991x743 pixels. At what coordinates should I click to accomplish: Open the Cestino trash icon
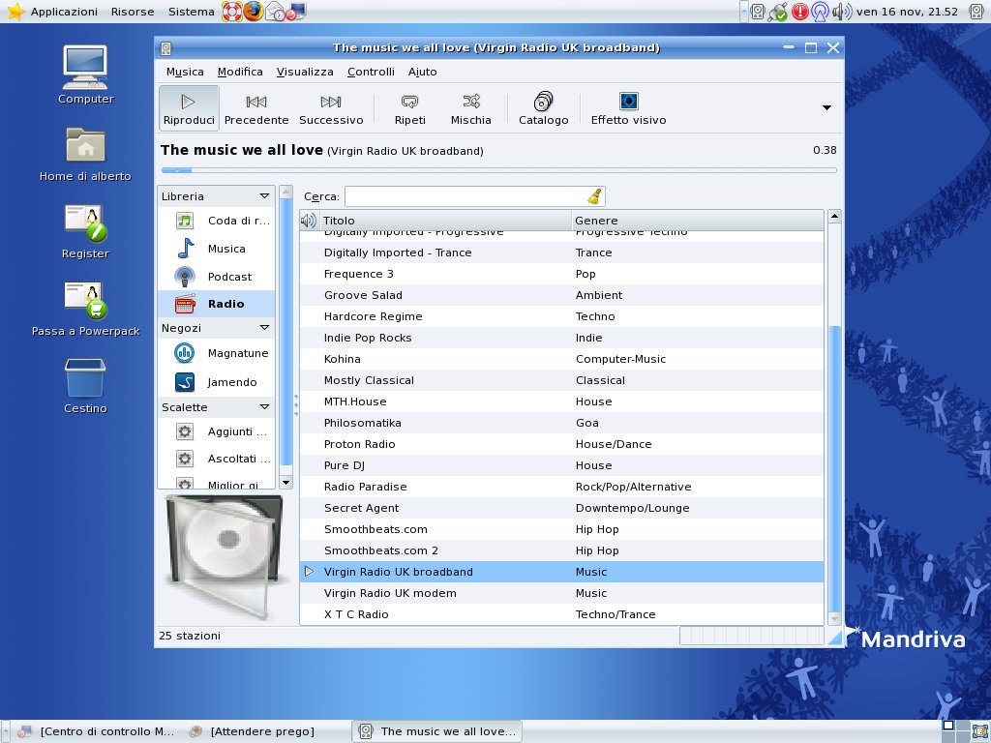pos(85,386)
